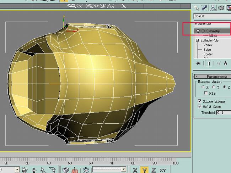Screen dimensions: 231x173
Task: Toggle Symmetry modifier lightbulb
Action: 198,31
